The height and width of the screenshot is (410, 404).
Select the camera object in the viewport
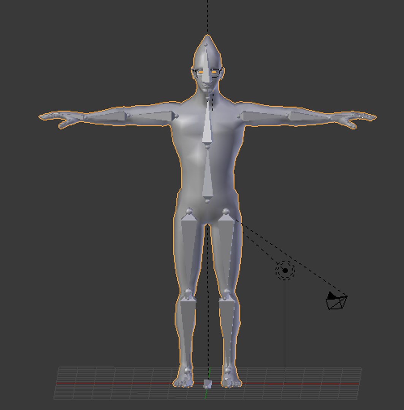[x=337, y=301]
